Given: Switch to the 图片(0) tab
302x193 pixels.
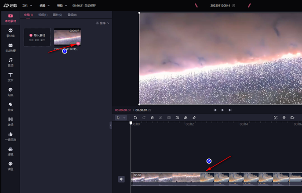Looking at the screenshot, I should (x=58, y=15).
